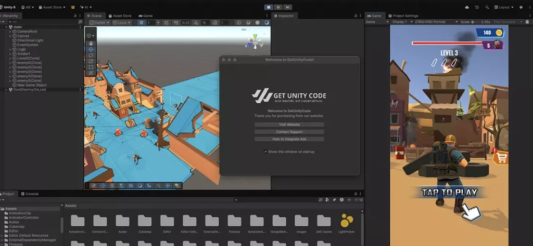This screenshot has height=246, width=533.
Task: Open the Undo History icon
Action: click(477, 7)
